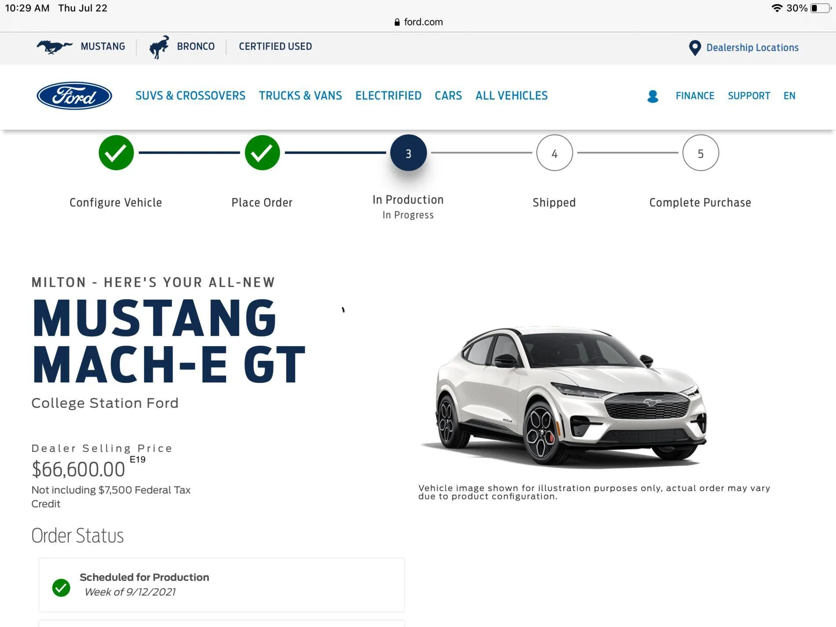This screenshot has height=627, width=836.
Task: Open the SUPPORT menu
Action: tap(749, 95)
